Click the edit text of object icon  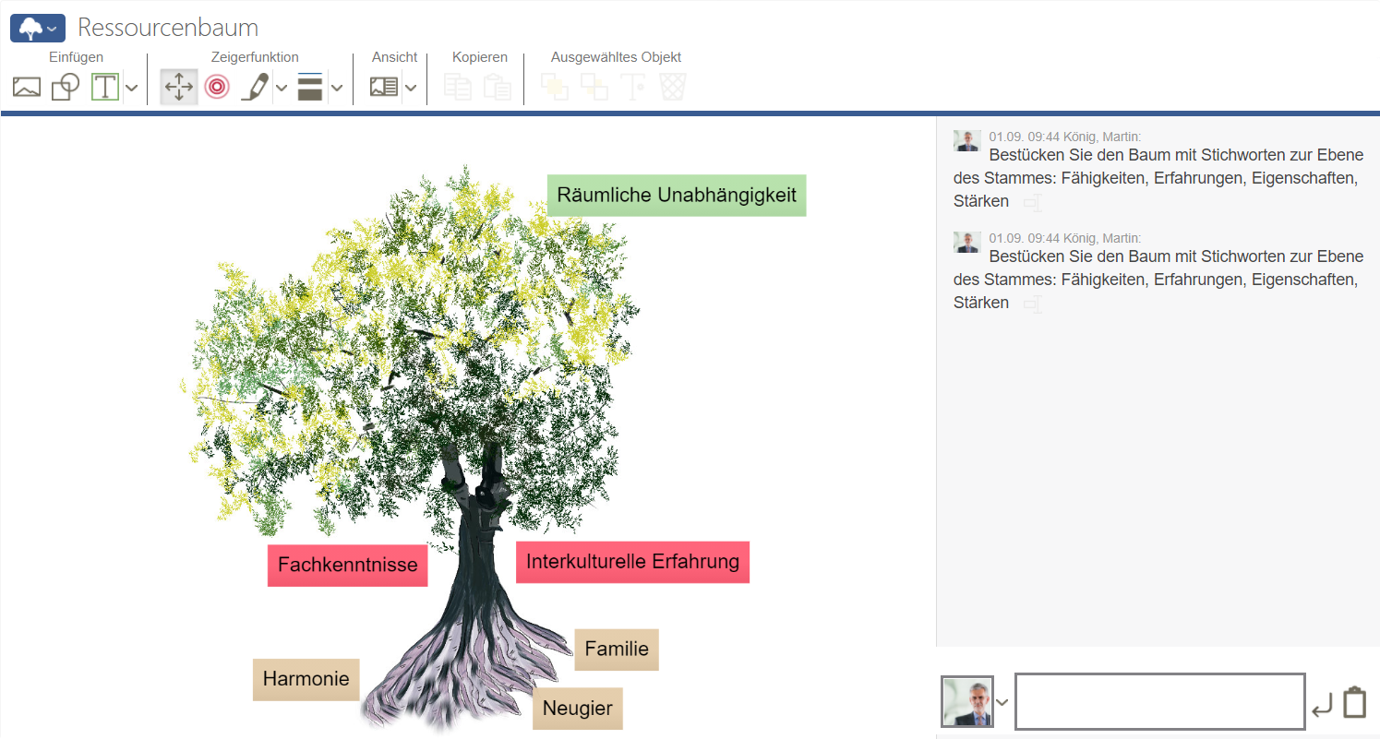coord(633,88)
